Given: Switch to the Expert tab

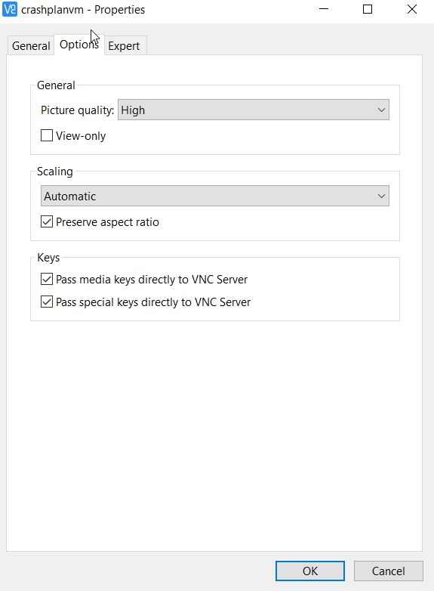Looking at the screenshot, I should pos(124,46).
